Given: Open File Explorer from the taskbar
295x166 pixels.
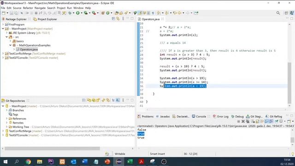Looking at the screenshot, I should click(40, 162).
